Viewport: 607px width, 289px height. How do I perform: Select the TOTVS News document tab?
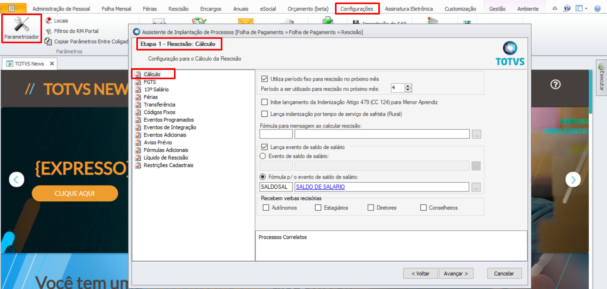click(x=29, y=64)
